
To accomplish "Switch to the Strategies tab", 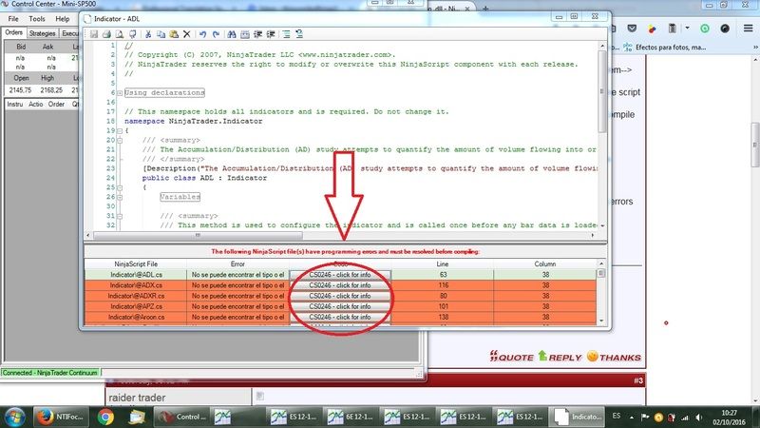I will point(43,32).
